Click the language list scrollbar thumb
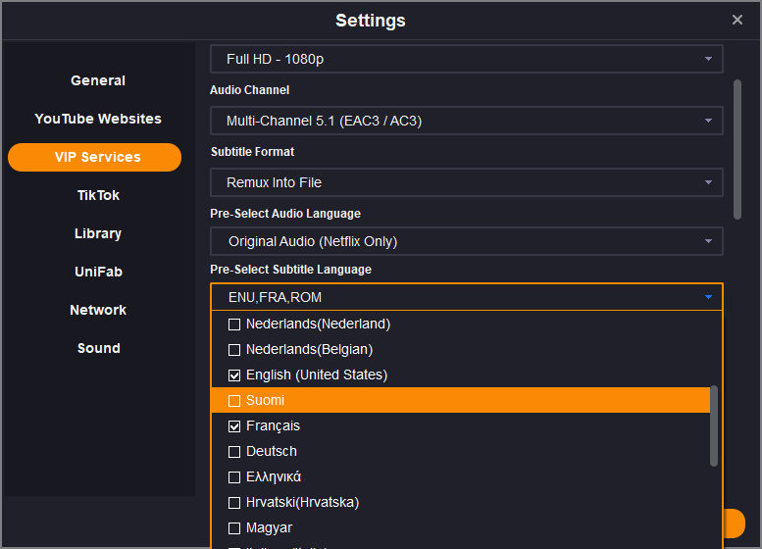762x549 pixels. (x=714, y=424)
